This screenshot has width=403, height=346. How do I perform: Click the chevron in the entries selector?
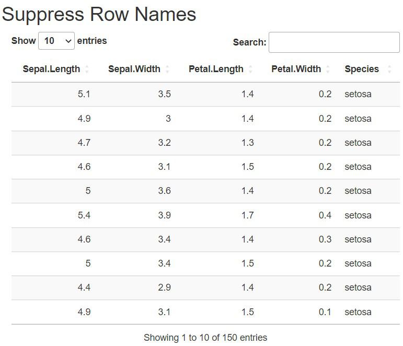pyautogui.click(x=68, y=41)
